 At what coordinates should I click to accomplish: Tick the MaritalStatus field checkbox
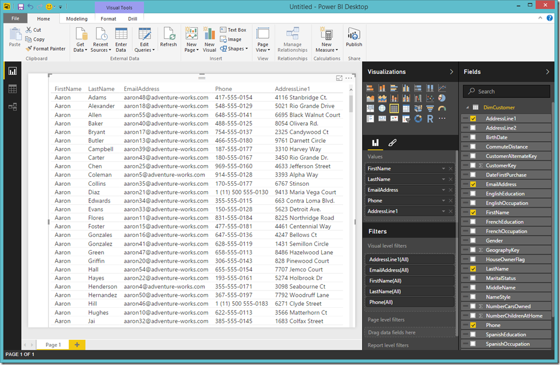tap(473, 278)
